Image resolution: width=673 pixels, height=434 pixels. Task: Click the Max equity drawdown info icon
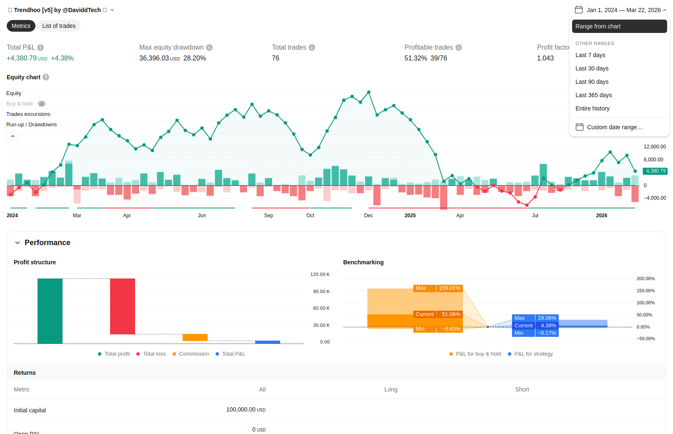point(209,48)
